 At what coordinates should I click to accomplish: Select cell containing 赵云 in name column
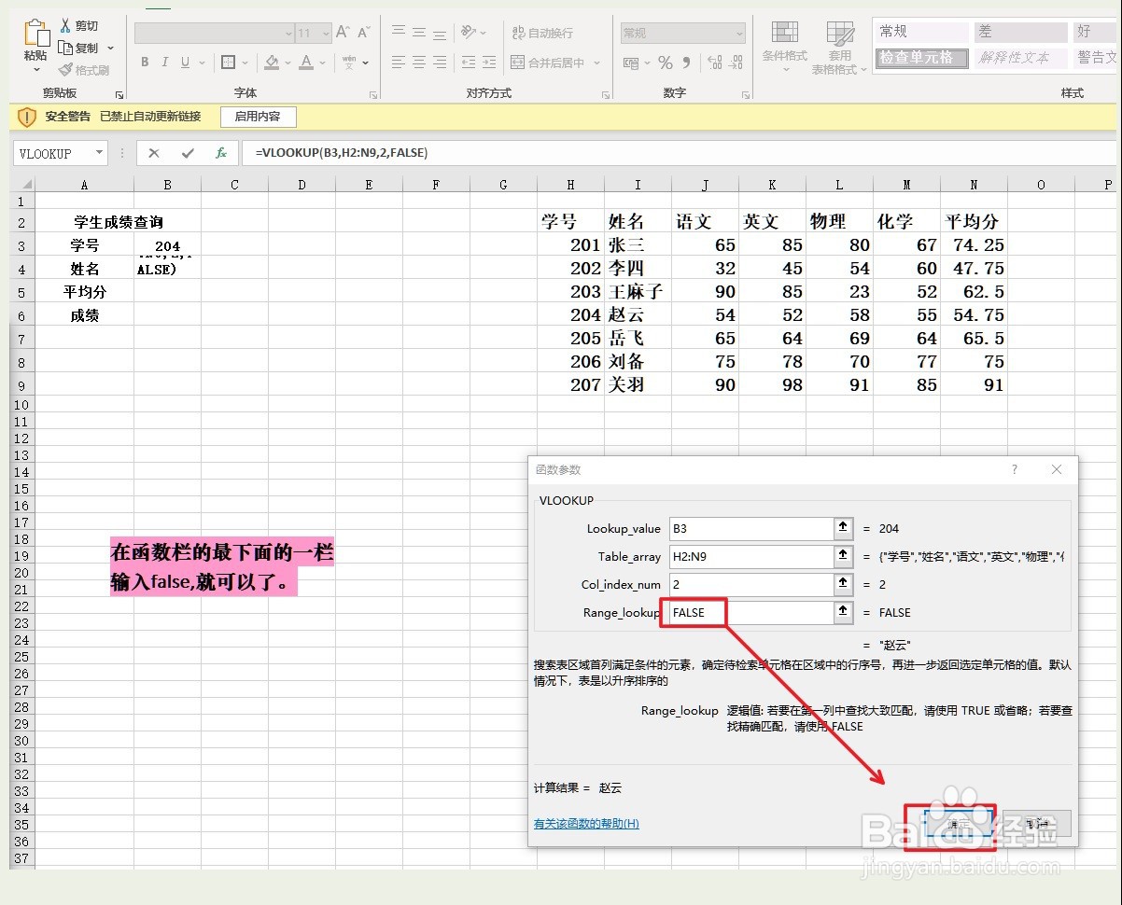638,314
